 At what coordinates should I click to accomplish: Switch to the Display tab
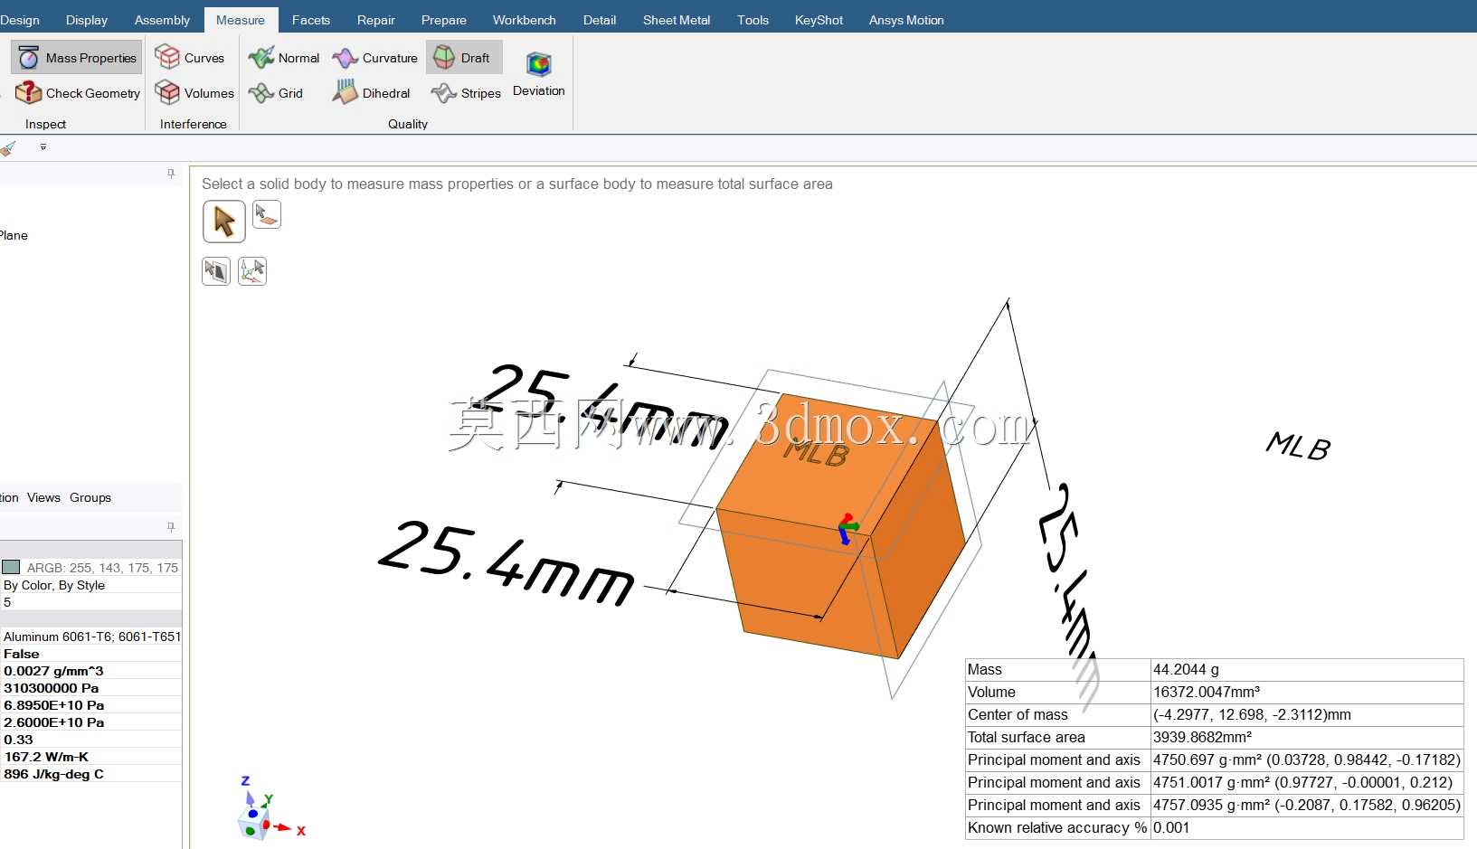pos(87,20)
